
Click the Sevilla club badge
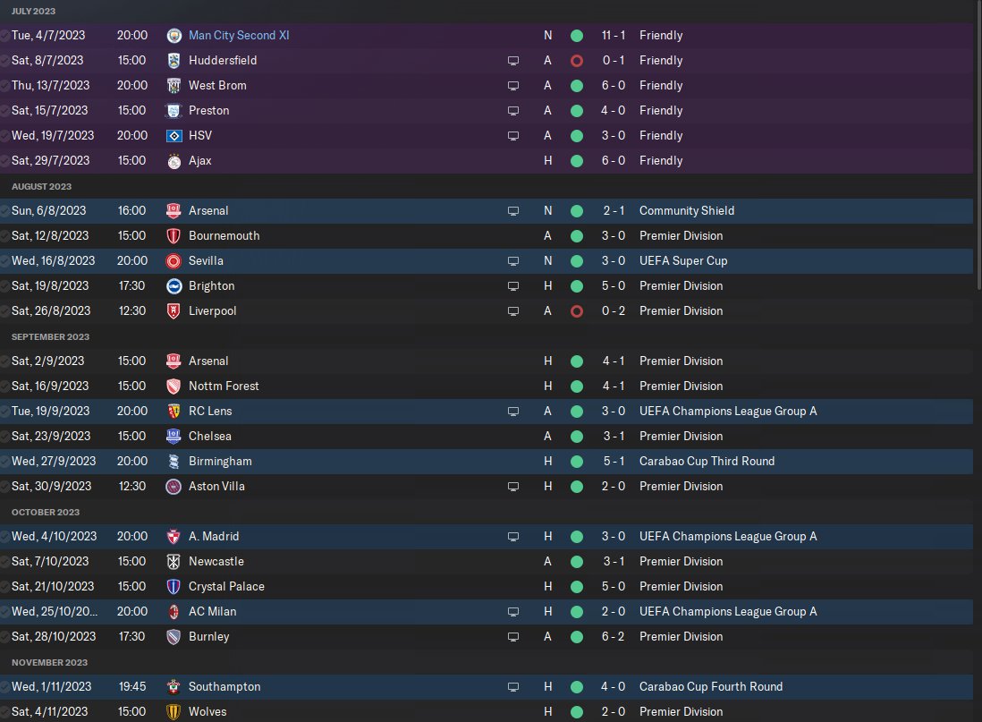tap(174, 260)
